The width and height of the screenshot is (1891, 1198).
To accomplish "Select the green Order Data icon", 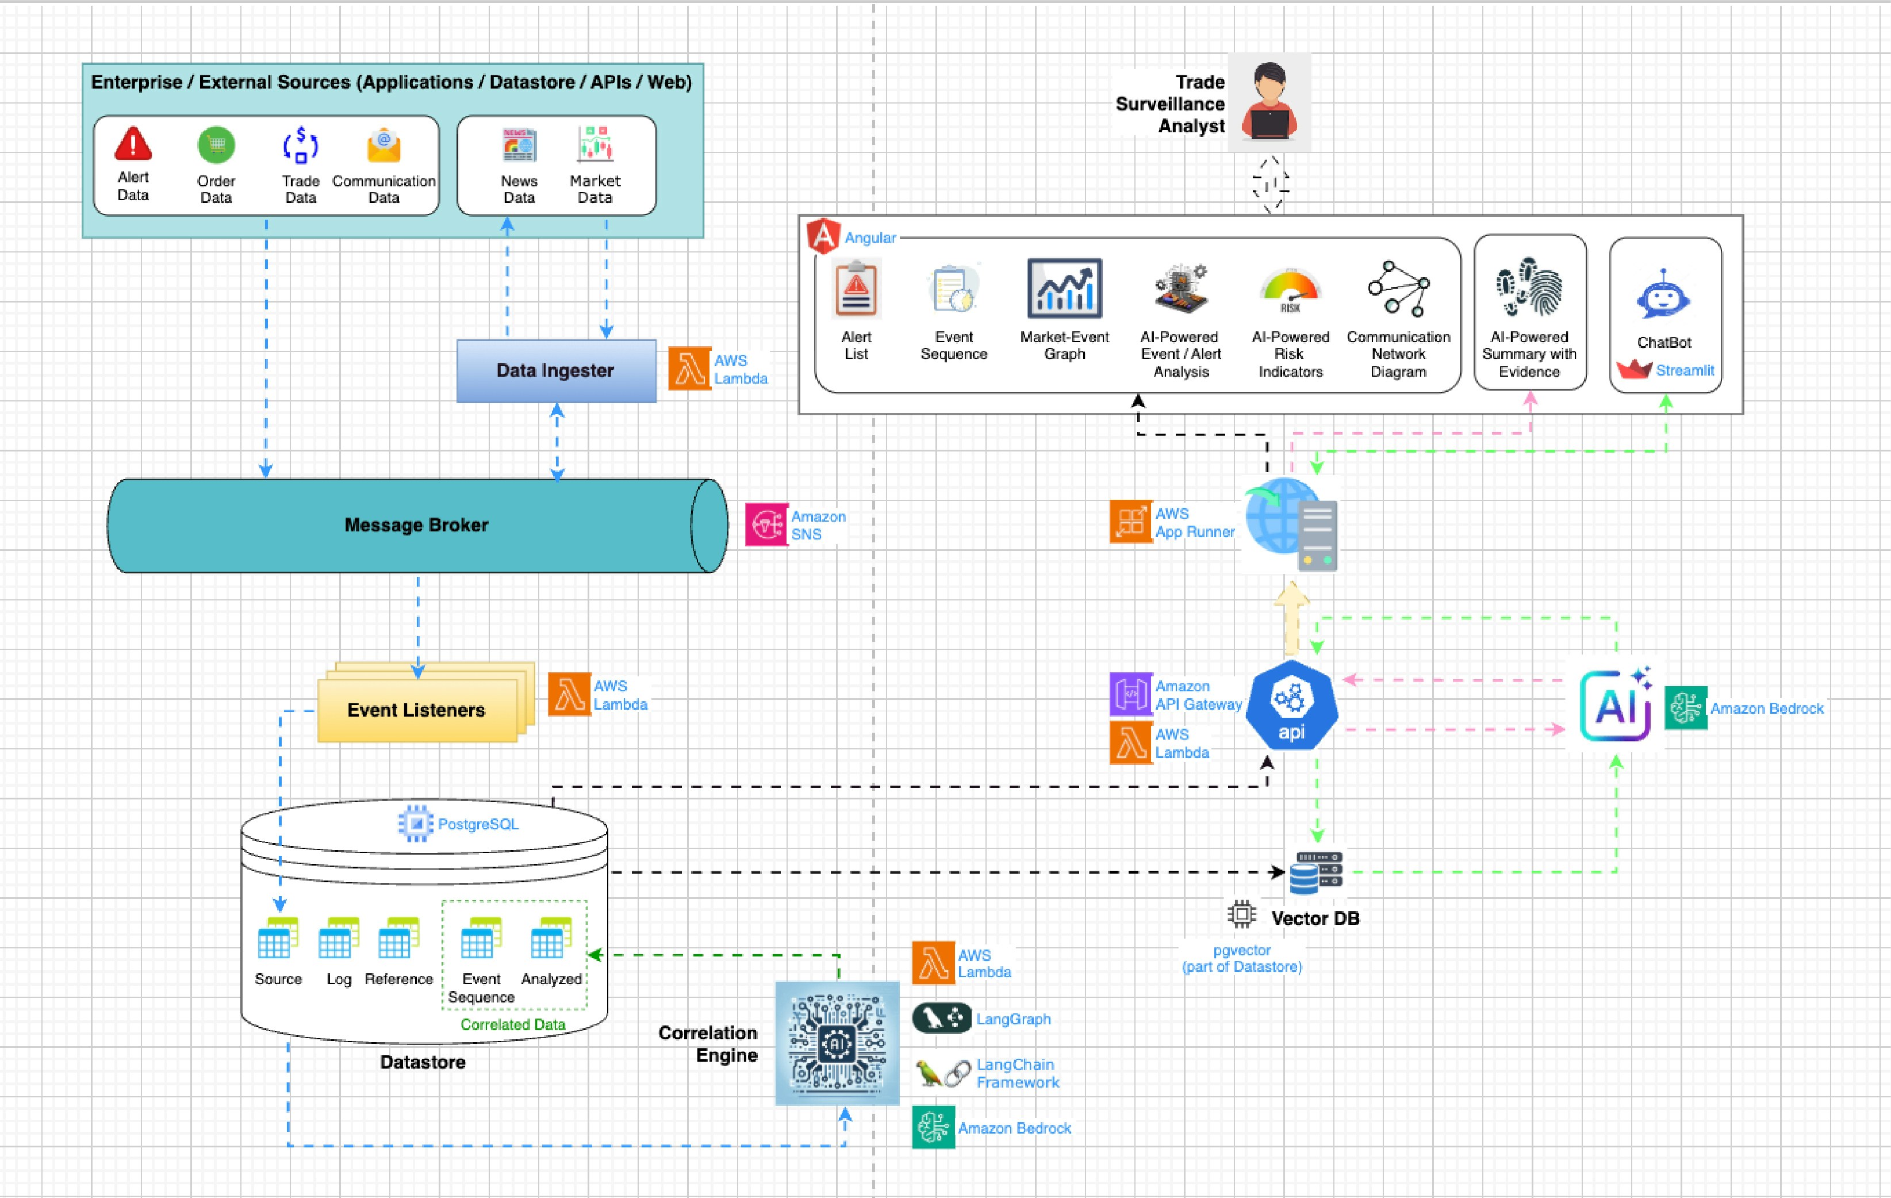I will pos(216,146).
